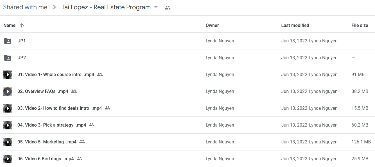
Task: Open Tai Lopez - Real Estate Program title
Action: pos(106,7)
